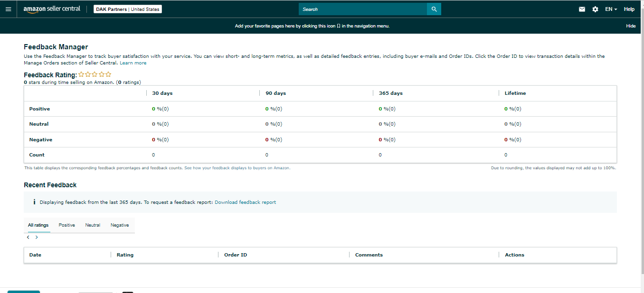Hide the favorites banner
The height and width of the screenshot is (293, 644).
click(631, 26)
